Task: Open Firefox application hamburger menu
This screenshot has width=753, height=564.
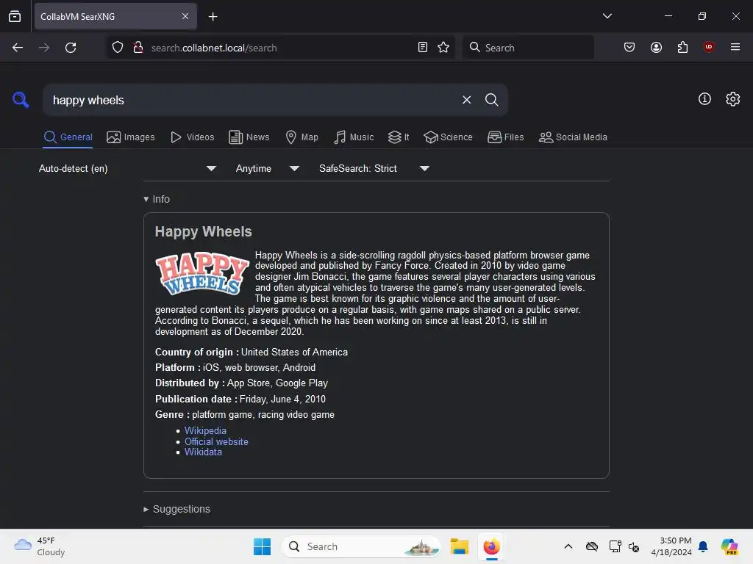Action: pyautogui.click(x=735, y=47)
